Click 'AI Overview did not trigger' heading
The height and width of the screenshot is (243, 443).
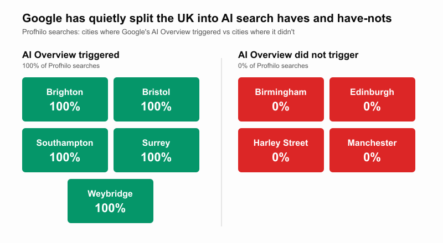[298, 55]
